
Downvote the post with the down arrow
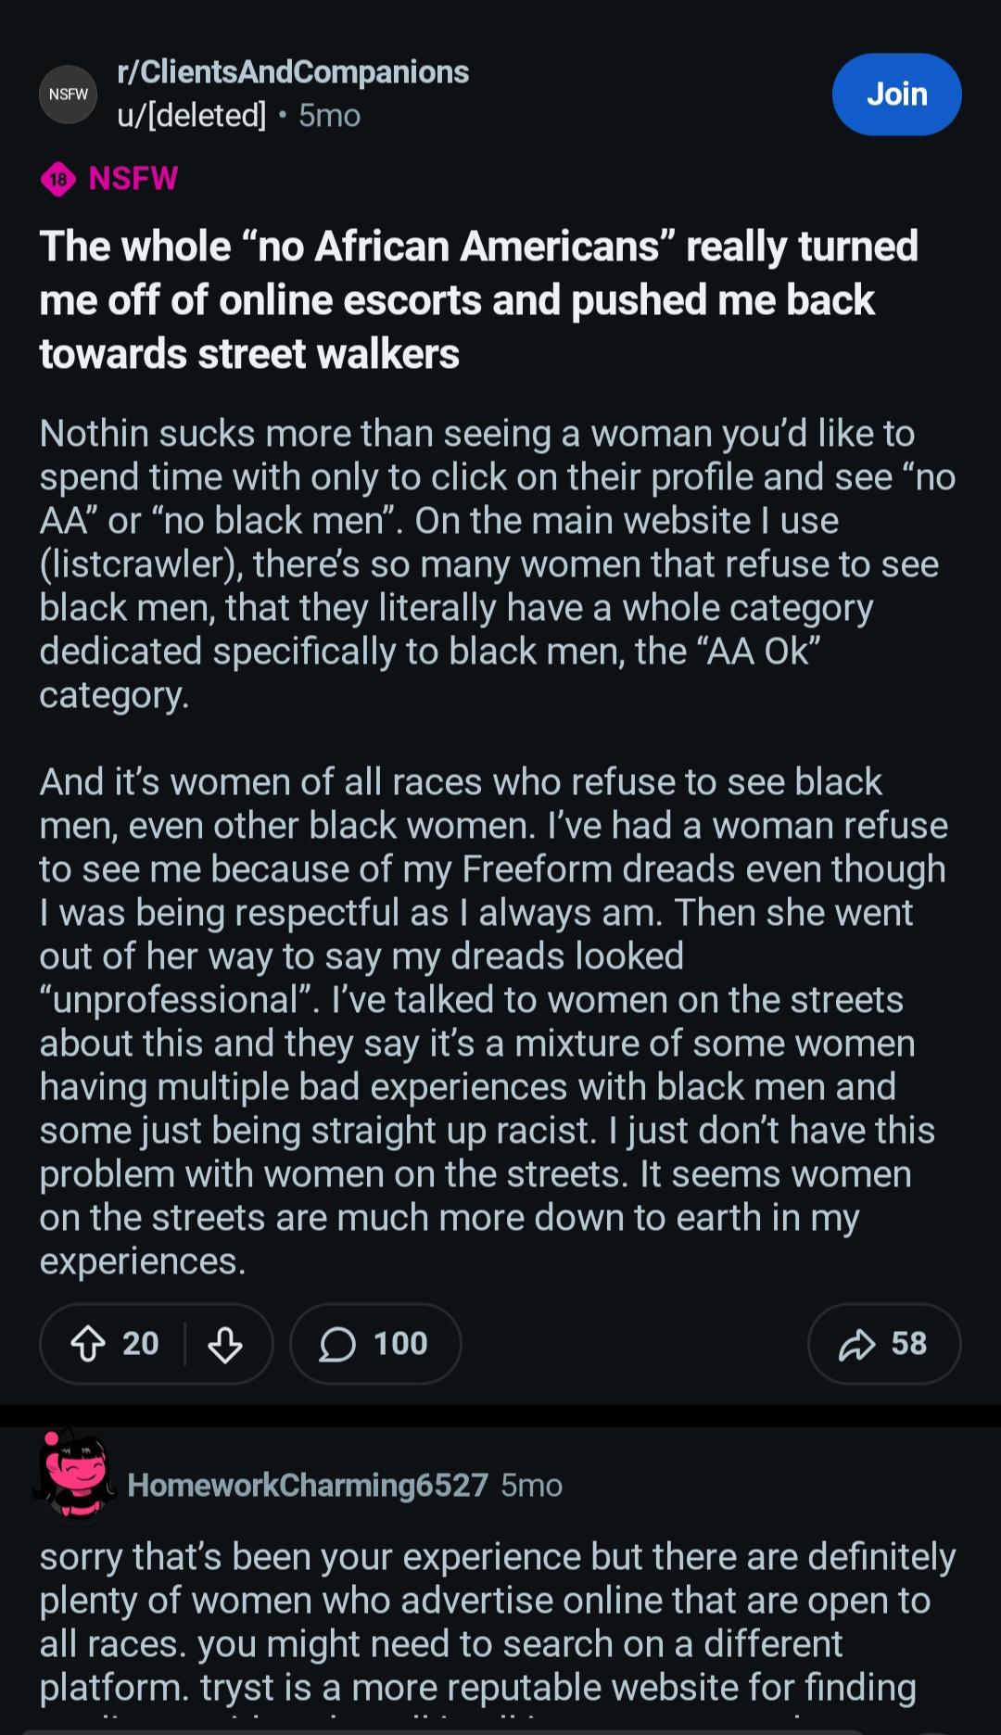pos(224,1344)
